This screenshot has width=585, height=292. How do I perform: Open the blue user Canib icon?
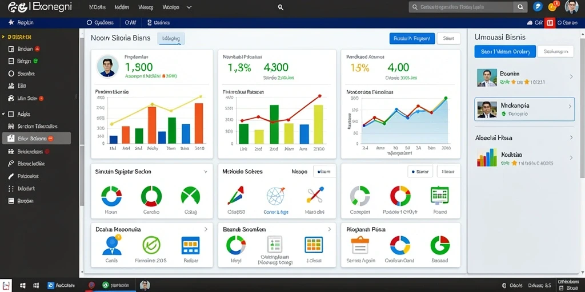[x=111, y=245]
